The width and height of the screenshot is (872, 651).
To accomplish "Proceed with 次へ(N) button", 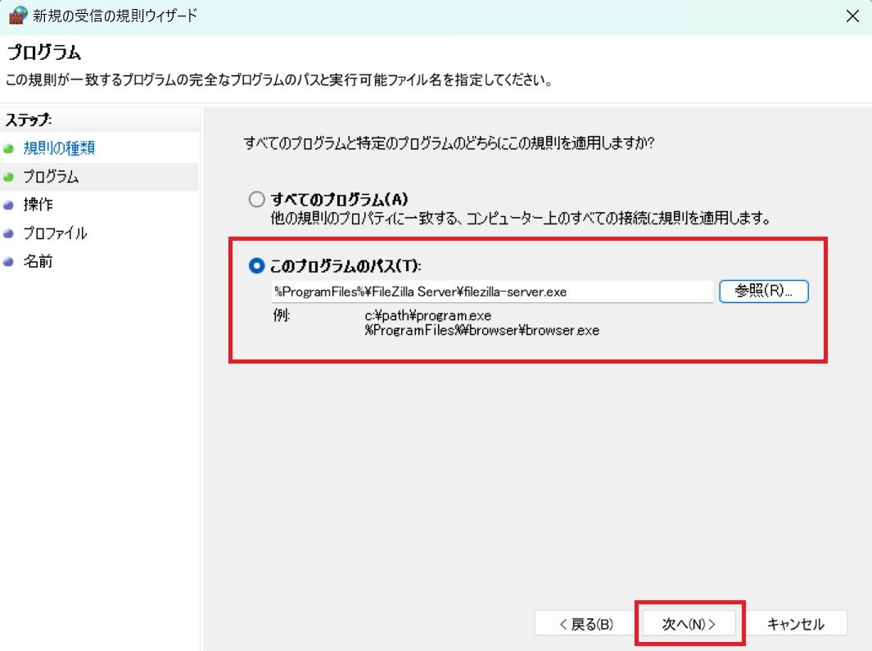I will pos(689,624).
